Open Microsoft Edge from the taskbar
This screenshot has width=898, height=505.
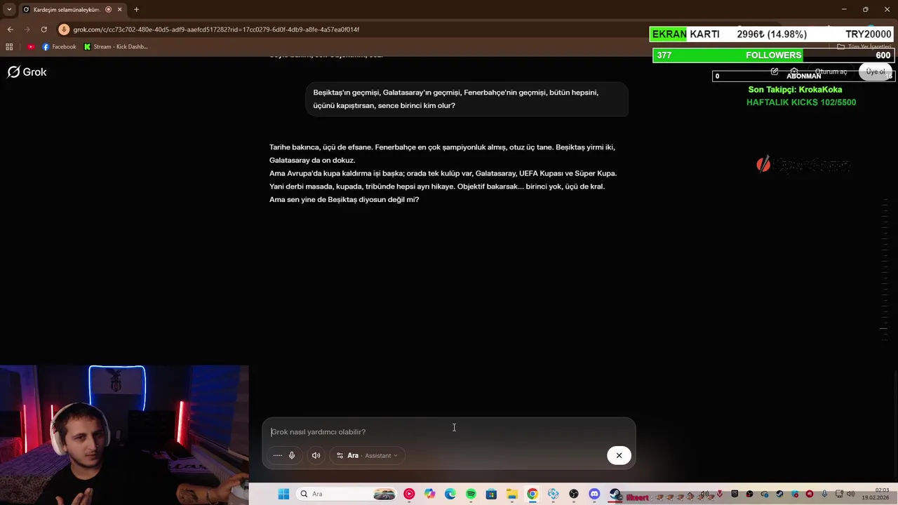[x=450, y=494]
